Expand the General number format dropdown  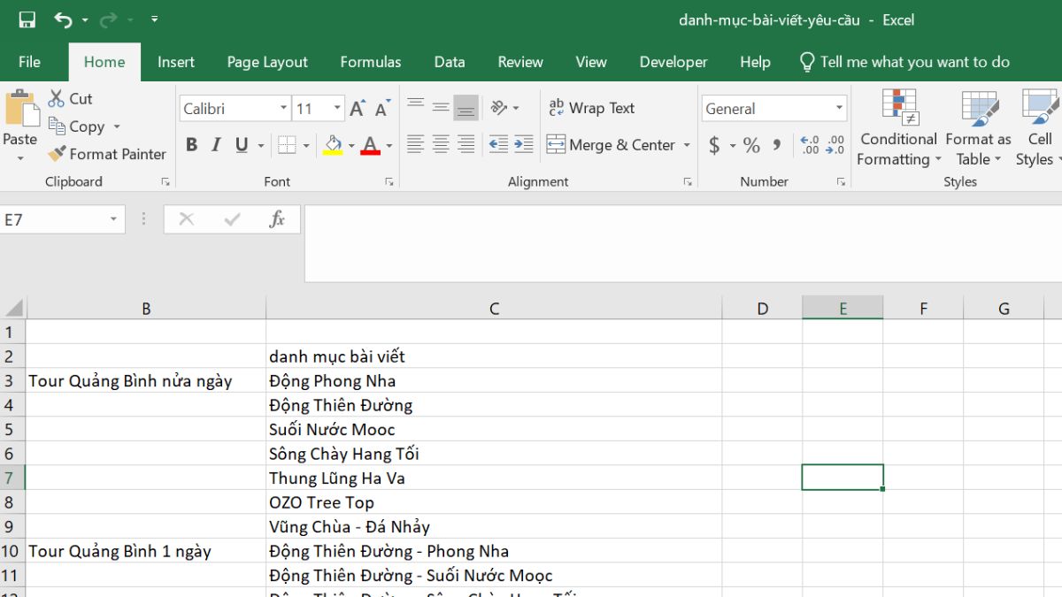pyautogui.click(x=839, y=109)
